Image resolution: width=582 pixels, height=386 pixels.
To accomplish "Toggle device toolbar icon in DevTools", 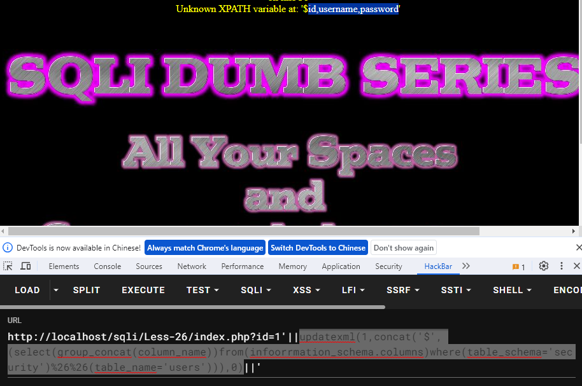I will coord(25,266).
